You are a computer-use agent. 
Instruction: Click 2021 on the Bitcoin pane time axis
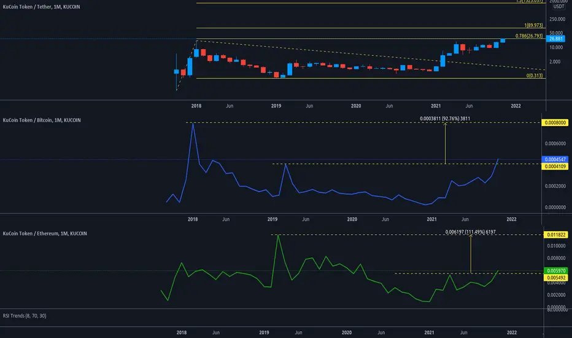point(432,219)
